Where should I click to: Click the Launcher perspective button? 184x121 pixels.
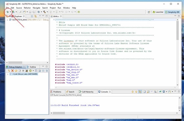click(158, 12)
